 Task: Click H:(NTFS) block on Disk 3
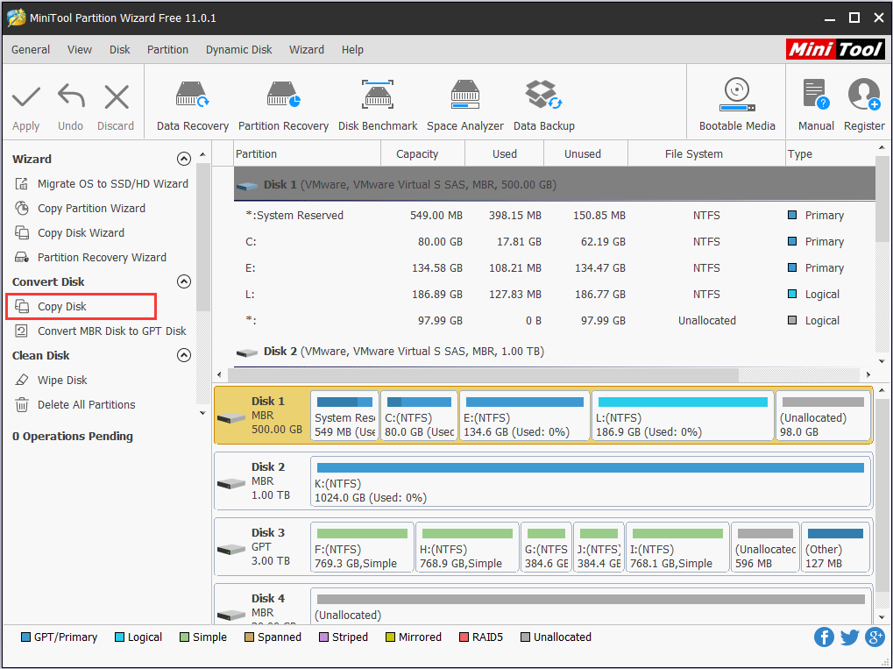pos(467,547)
